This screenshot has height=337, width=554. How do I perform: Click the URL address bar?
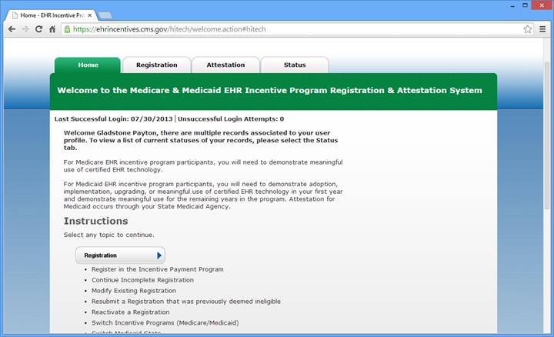click(292, 29)
